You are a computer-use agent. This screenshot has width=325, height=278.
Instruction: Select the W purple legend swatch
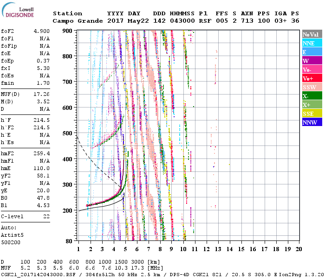[x=312, y=61]
